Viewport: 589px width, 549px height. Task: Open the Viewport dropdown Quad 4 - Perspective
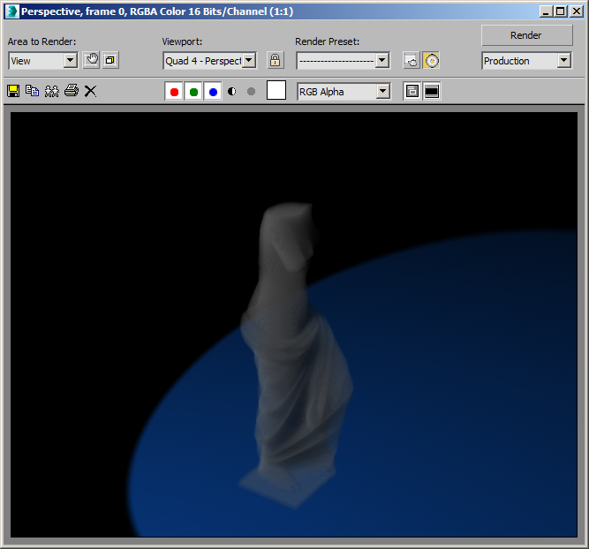coord(210,61)
